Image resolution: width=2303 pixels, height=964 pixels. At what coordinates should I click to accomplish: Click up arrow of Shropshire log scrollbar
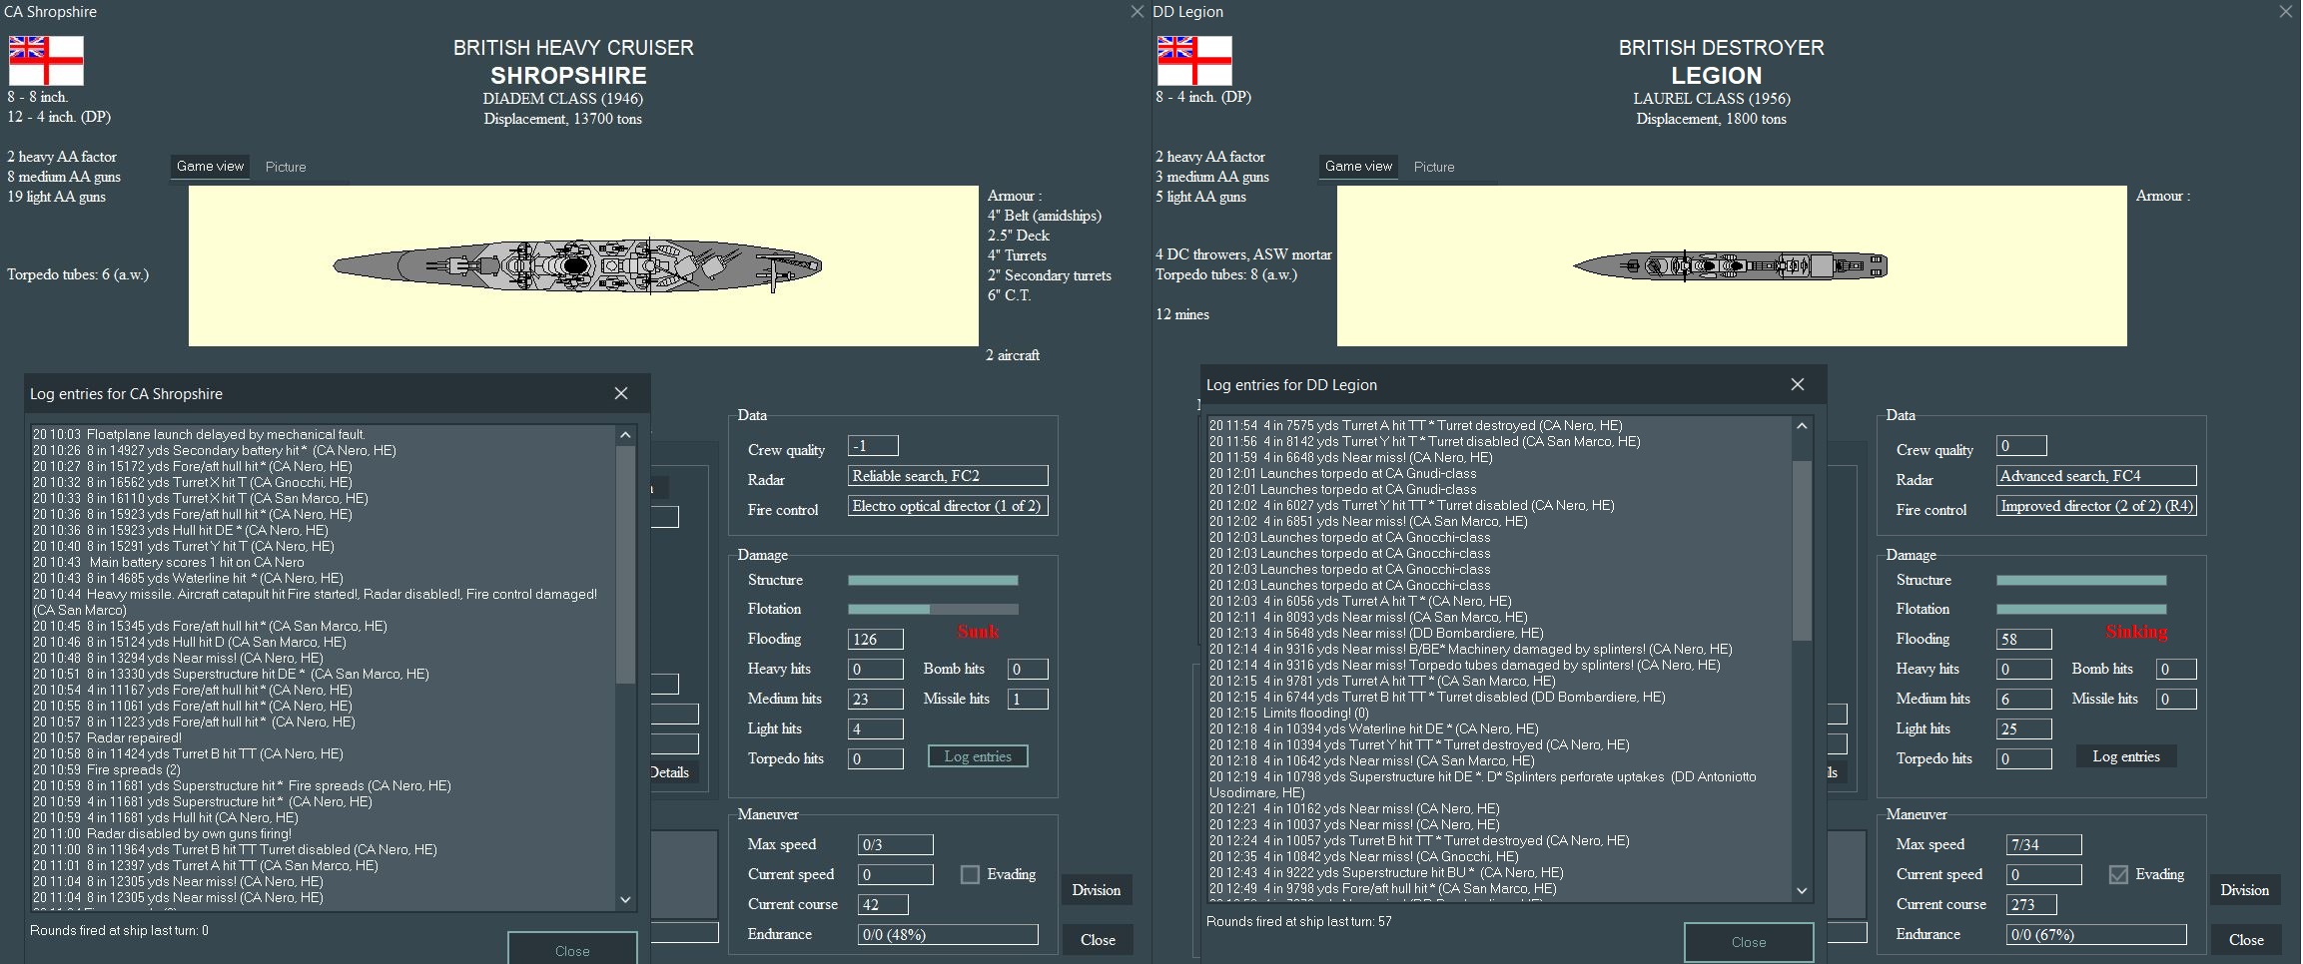(x=625, y=435)
